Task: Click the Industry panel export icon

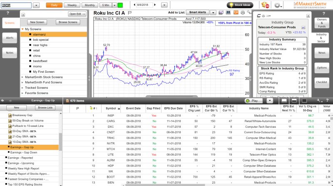Action: point(268,16)
